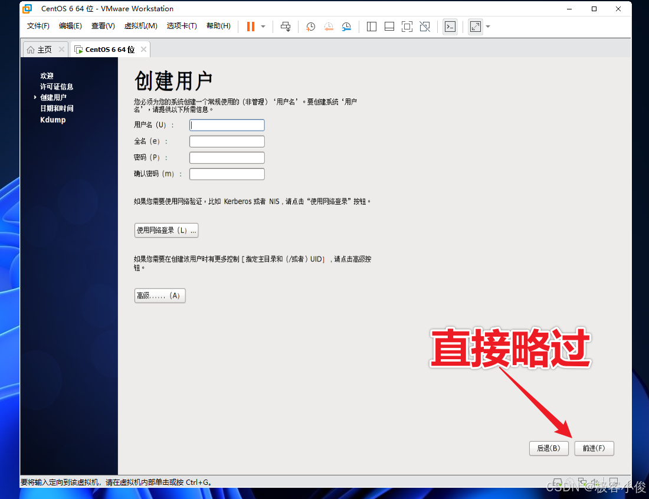The width and height of the screenshot is (649, 499).
Task: Open advanced options via 高级 (A) button
Action: [160, 296]
